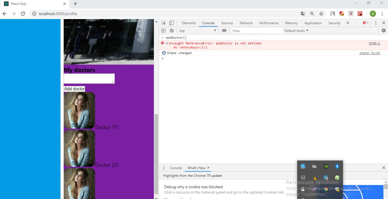Click the addDoctor() console command line

click(x=176, y=38)
